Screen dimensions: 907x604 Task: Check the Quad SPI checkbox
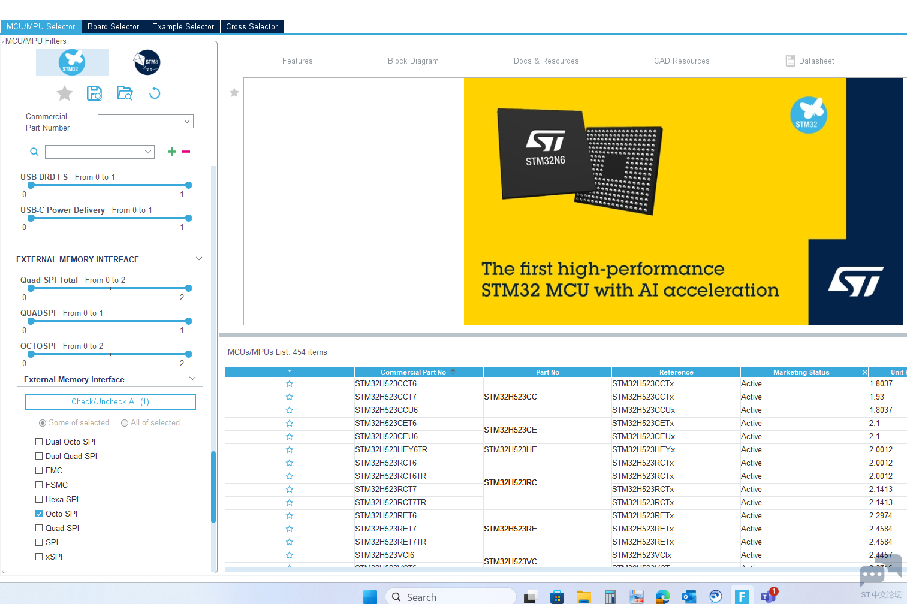point(39,528)
